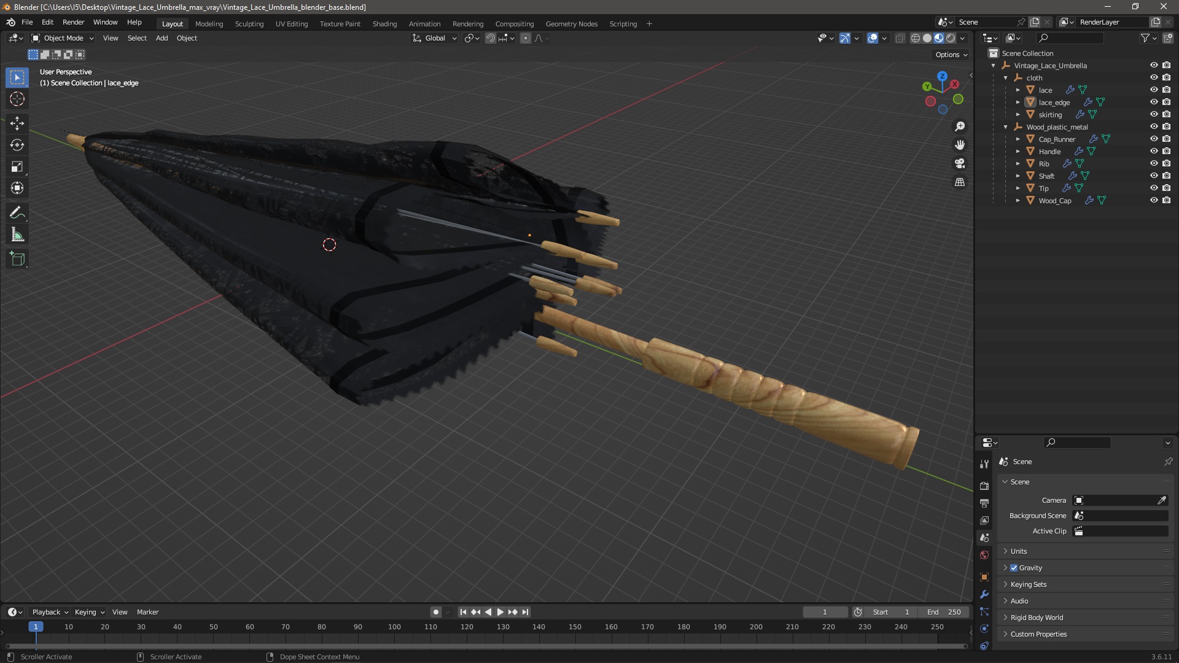Select the Move tool
Image resolution: width=1179 pixels, height=663 pixels.
17,123
